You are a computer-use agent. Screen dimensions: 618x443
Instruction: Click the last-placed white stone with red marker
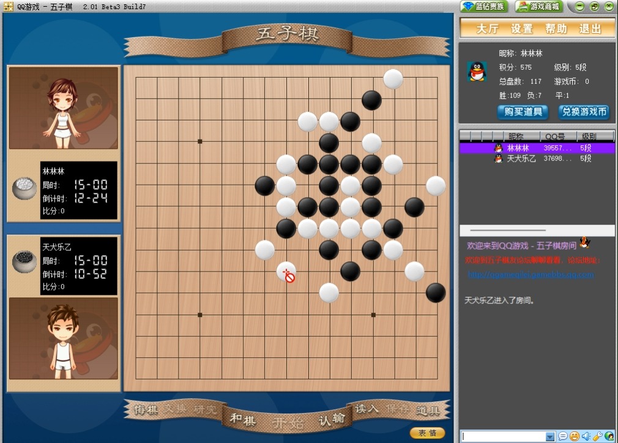(286, 272)
